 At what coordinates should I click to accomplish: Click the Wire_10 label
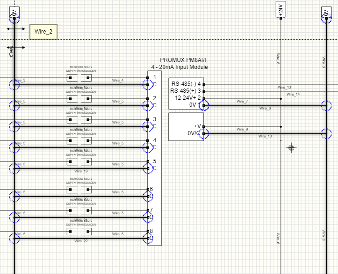pos(265,136)
